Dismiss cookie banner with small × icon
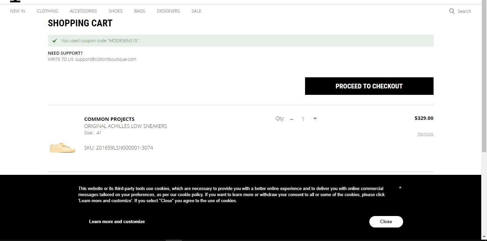 point(400,188)
